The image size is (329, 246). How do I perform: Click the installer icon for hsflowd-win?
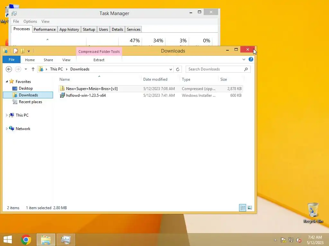(62, 95)
